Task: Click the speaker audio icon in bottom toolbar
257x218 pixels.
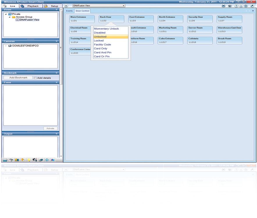Action: click(34, 160)
